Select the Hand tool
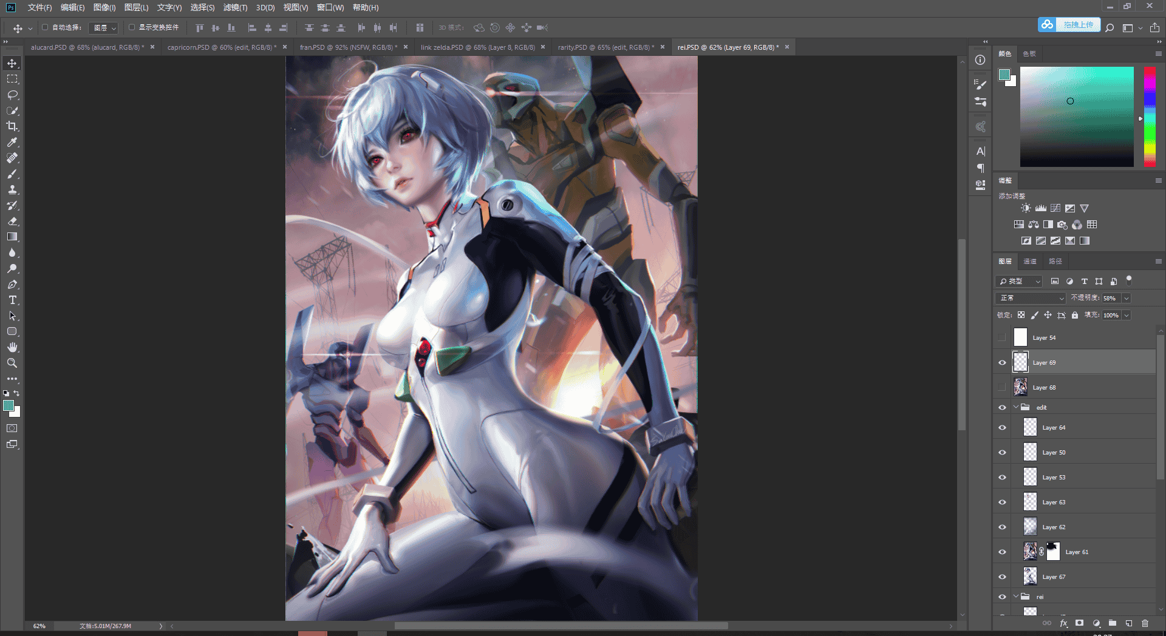This screenshot has width=1166, height=636. click(12, 347)
